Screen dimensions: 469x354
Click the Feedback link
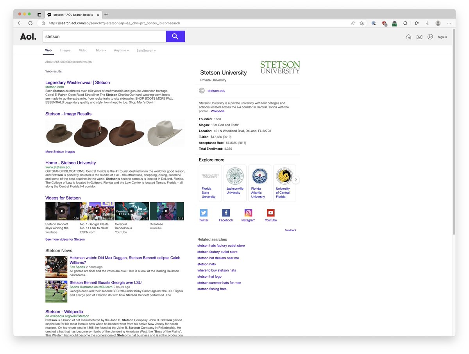[x=290, y=230]
